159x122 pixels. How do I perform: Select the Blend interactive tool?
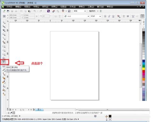coord(4,78)
